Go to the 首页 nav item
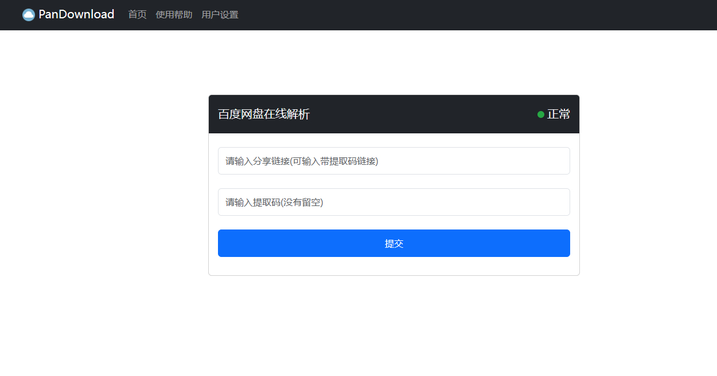 click(137, 15)
